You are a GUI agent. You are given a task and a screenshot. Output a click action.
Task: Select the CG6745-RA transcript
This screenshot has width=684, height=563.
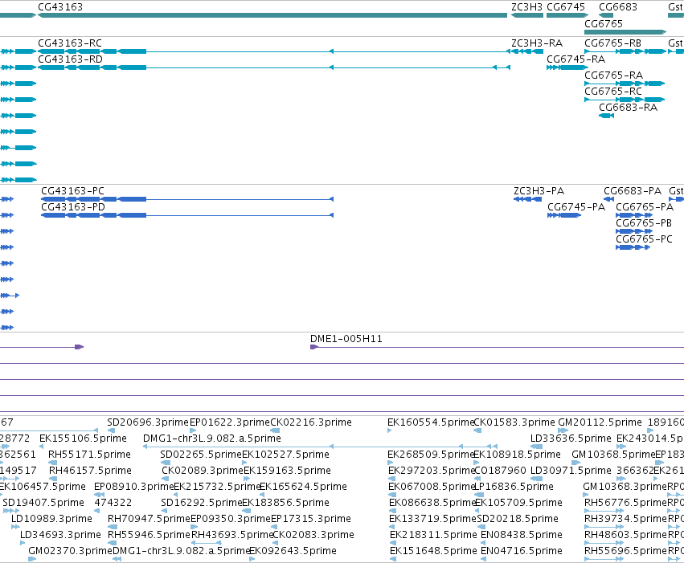575,59
